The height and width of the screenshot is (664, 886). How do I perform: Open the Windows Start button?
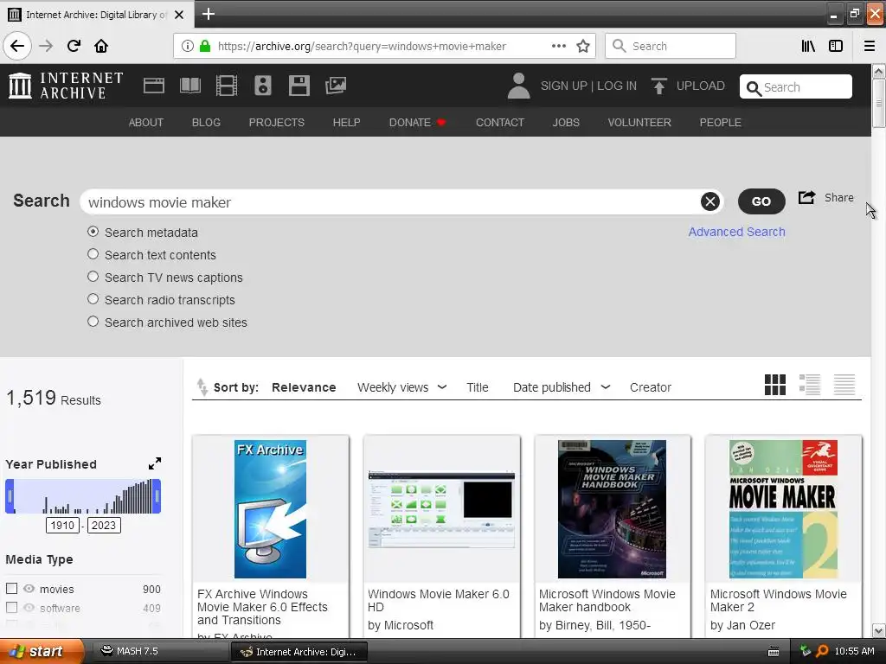click(42, 652)
